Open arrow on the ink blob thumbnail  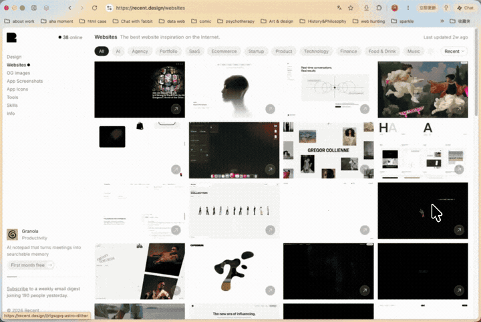[x=271, y=291]
